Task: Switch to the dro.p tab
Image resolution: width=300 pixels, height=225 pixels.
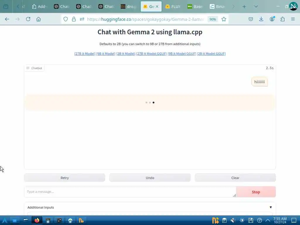Action: pyautogui.click(x=129, y=6)
